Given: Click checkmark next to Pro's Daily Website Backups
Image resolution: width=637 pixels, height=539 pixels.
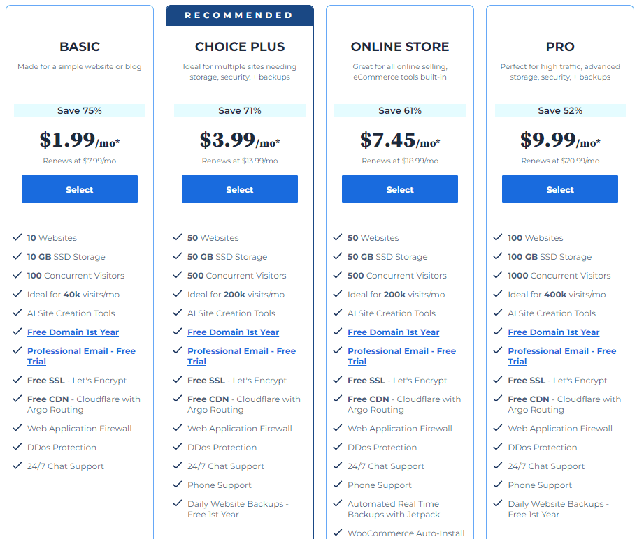Looking at the screenshot, I should (498, 503).
